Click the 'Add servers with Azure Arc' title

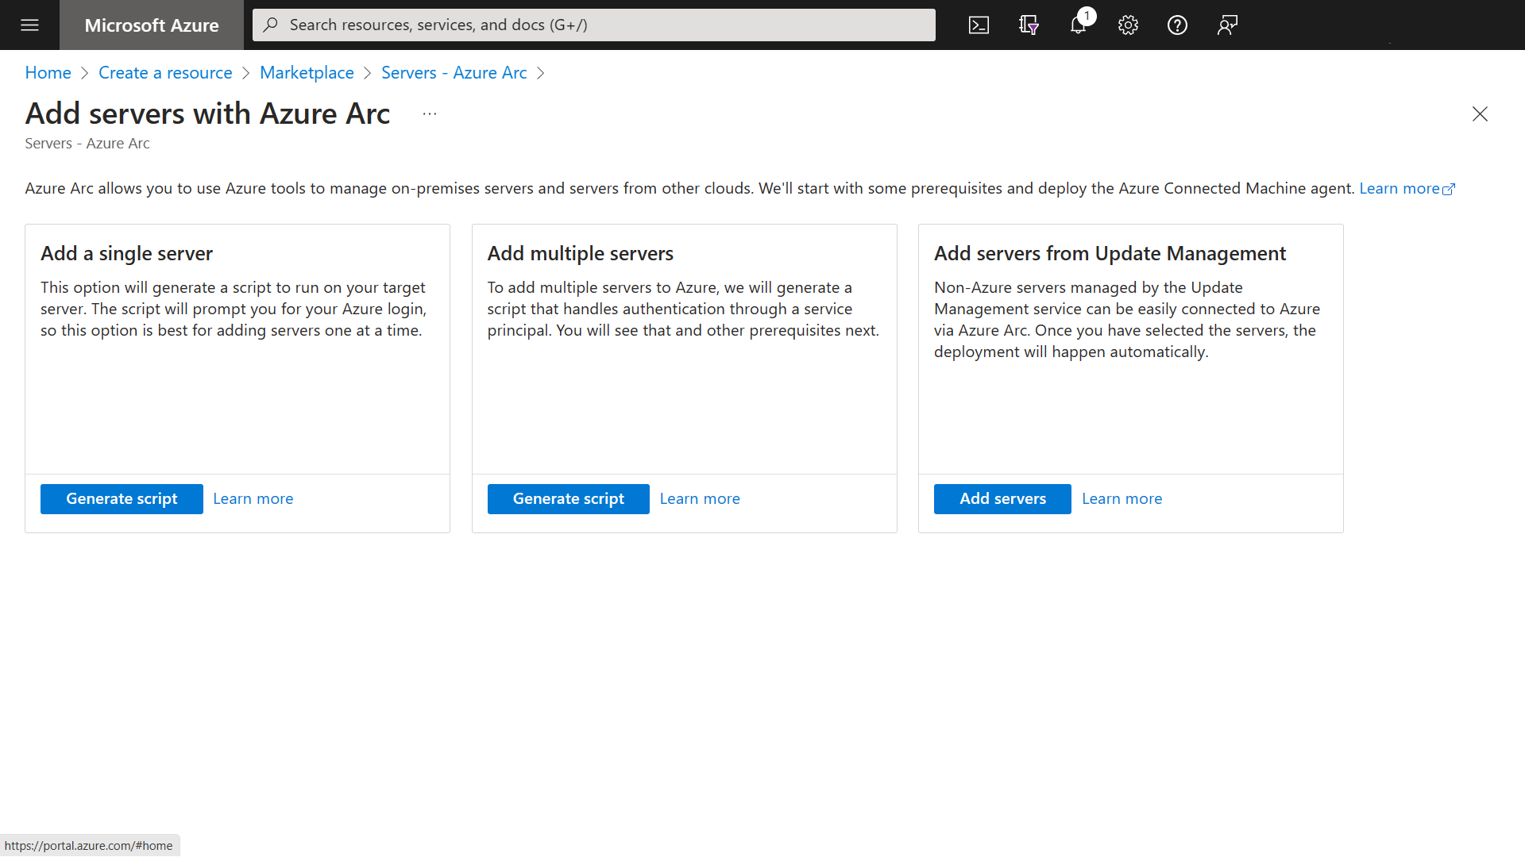click(207, 113)
